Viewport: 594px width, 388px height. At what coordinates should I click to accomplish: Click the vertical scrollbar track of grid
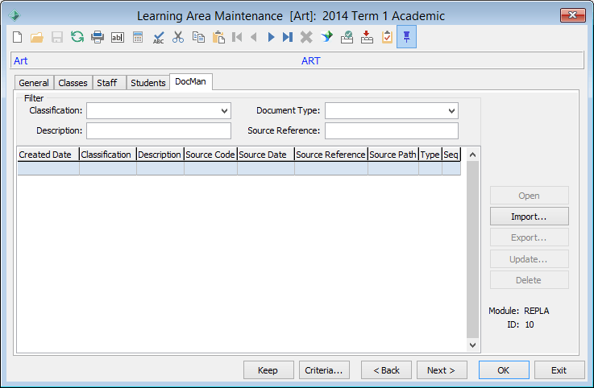[472, 250]
